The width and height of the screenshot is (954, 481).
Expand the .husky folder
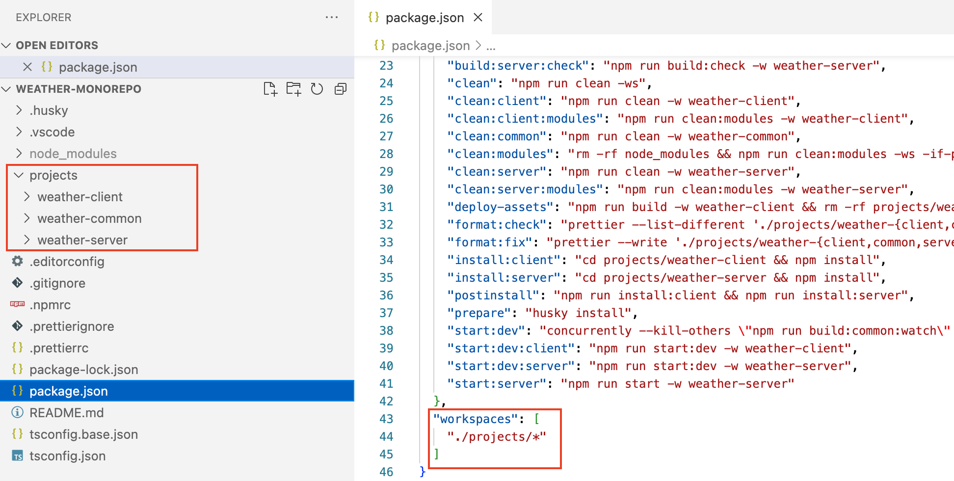pyautogui.click(x=19, y=110)
